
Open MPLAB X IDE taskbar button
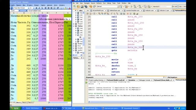click(52, 108)
